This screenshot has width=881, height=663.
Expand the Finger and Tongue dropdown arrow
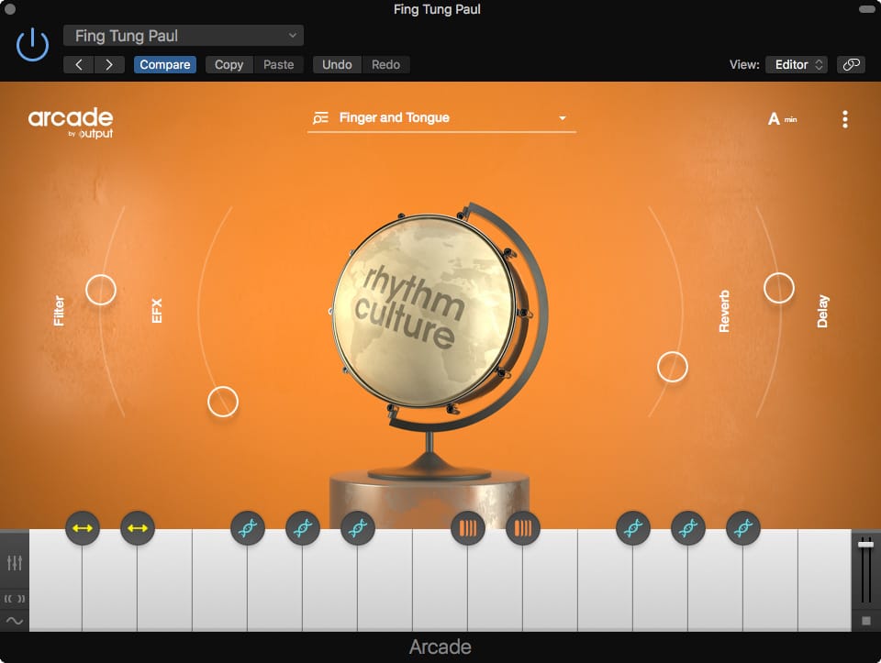pyautogui.click(x=562, y=118)
